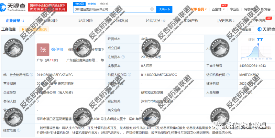
Task: Click the help icon beside 组织机构代码
Action: click(228, 75)
